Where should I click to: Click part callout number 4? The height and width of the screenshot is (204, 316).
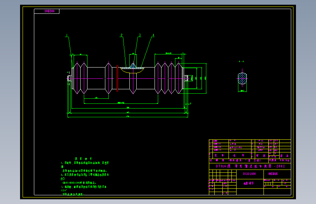pyautogui.click(x=153, y=35)
